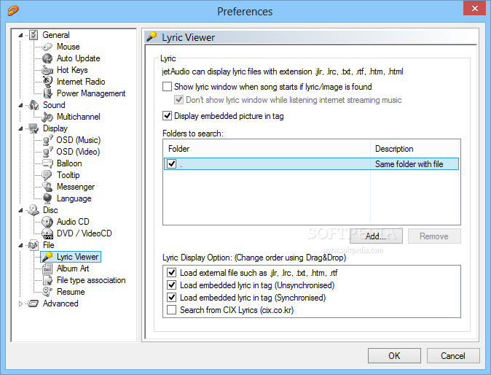491x375 pixels.
Task: Select the Hot Keys keyboard icon
Action: [x=47, y=70]
